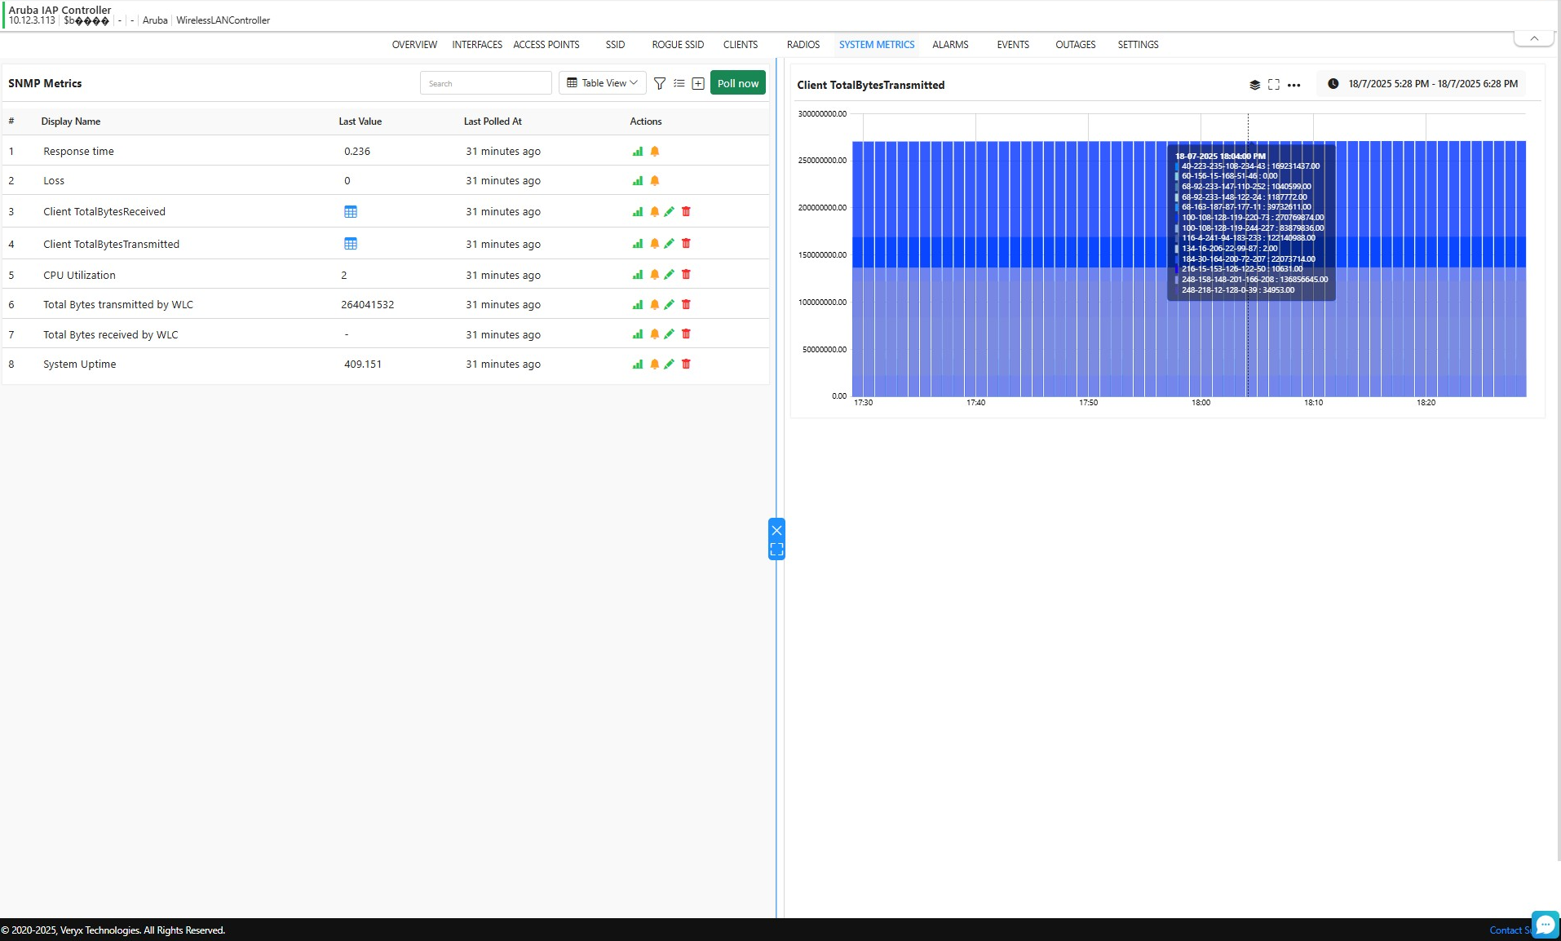
Task: Edit the System Uptime metric
Action: 670,364
